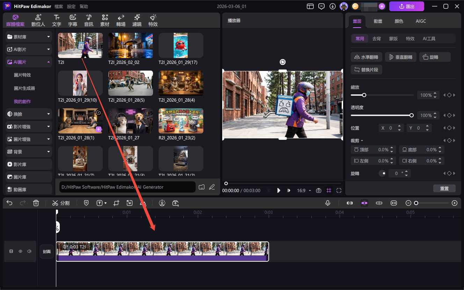Click the 透明度 opacity slider handle
The height and width of the screenshot is (290, 464).
pos(412,115)
